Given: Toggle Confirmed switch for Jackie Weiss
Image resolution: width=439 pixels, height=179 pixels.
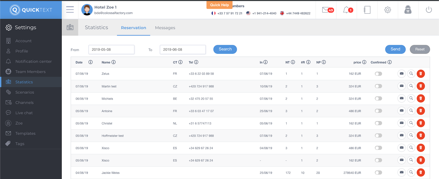Looking at the screenshot, I should (378, 173).
